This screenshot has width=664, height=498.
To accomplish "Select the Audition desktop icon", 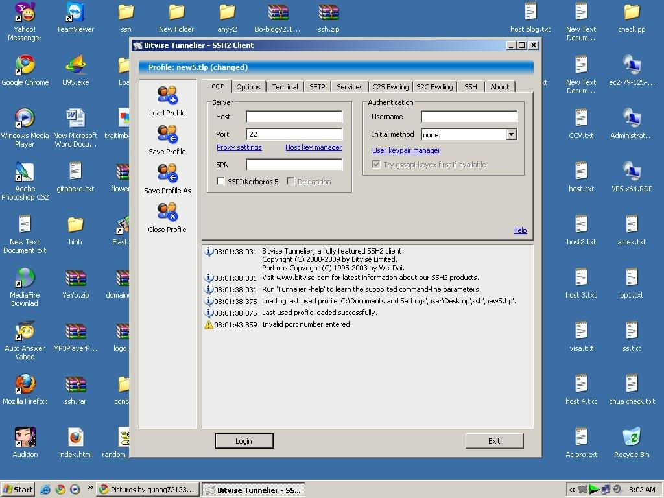I will [25, 442].
